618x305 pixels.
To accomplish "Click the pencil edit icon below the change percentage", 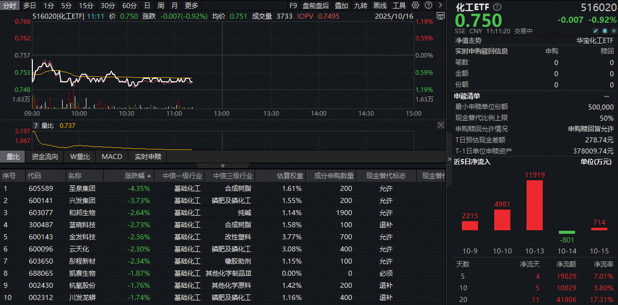I will [x=596, y=30].
